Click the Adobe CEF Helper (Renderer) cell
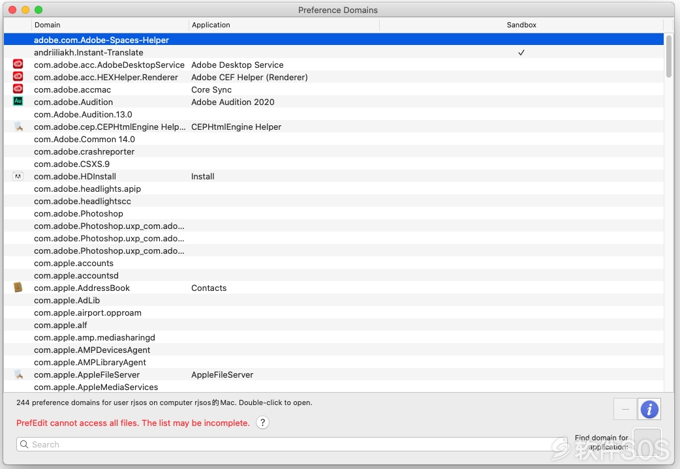This screenshot has width=680, height=469. click(x=249, y=77)
